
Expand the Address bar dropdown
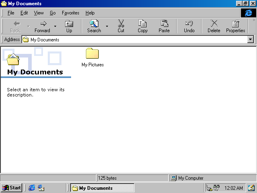tap(251, 39)
